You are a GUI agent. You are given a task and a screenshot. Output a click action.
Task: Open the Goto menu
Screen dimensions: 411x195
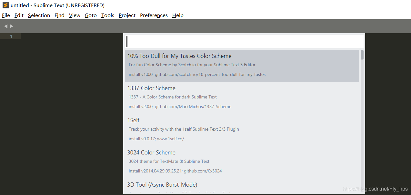[x=91, y=15]
